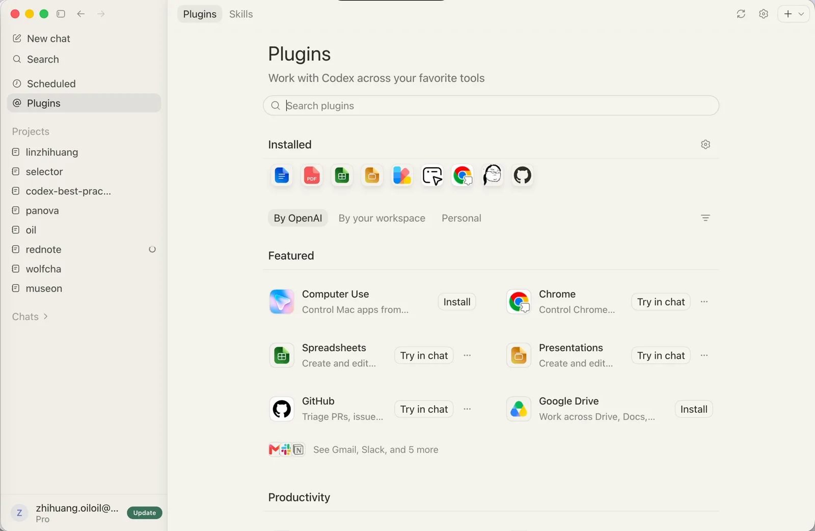This screenshot has width=815, height=531.
Task: Open the installed multicolor blocks plugin icon
Action: coord(402,175)
